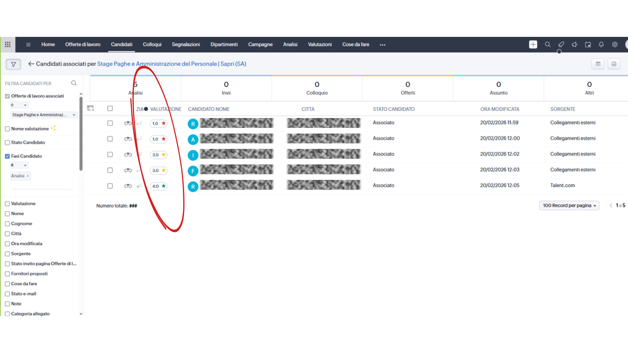Expand the 100 Record per pagina dropdown
The height and width of the screenshot is (353, 628).
pyautogui.click(x=569, y=206)
